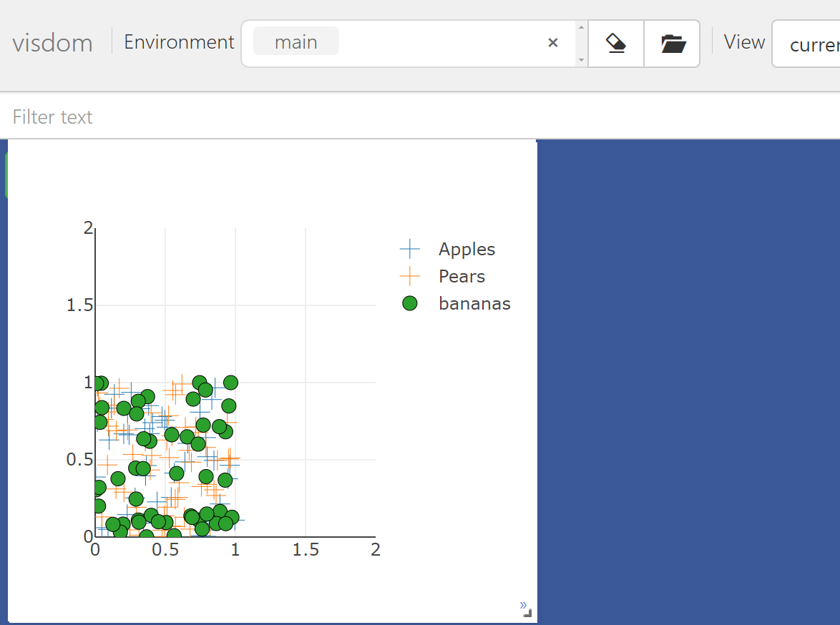Click the Environment label
Screen dimensions: 840x625
179,41
